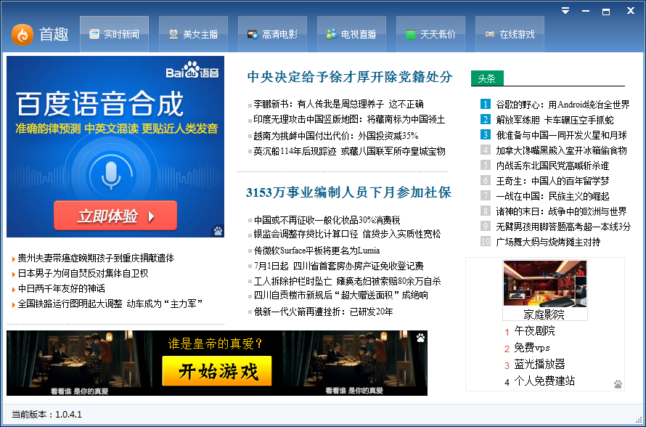Open 日本男子为何自焚反对集体自卫权 link
This screenshot has width=646, height=427.
coord(83,273)
